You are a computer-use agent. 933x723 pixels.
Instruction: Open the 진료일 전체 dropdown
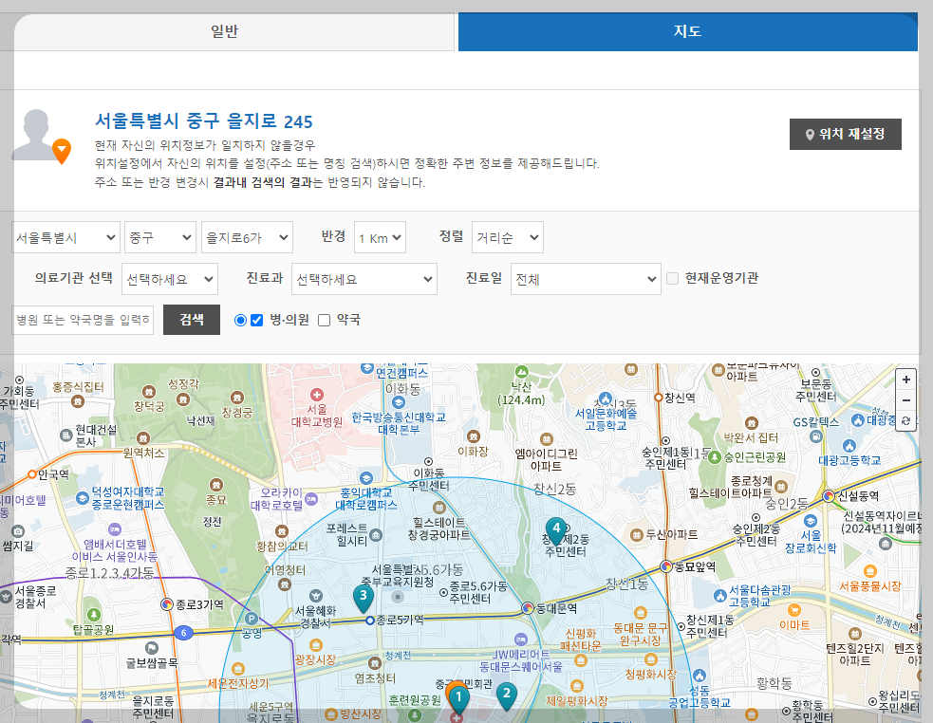point(586,279)
